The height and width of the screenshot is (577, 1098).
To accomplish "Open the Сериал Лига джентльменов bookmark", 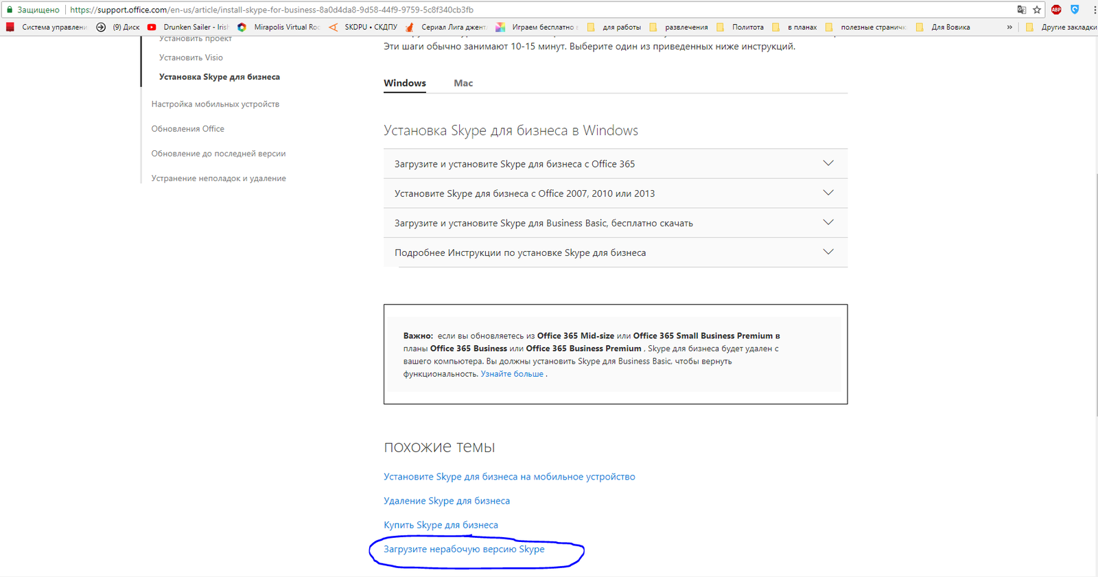I will point(446,27).
